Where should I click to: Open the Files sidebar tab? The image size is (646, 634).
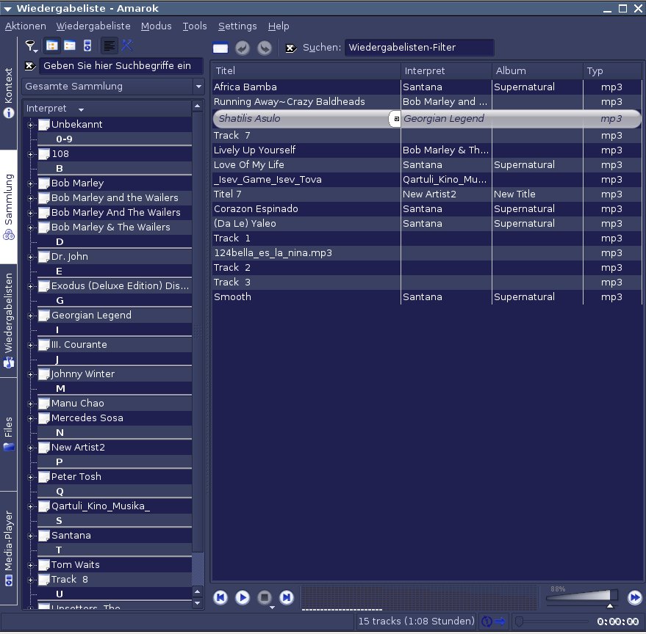coord(8,434)
